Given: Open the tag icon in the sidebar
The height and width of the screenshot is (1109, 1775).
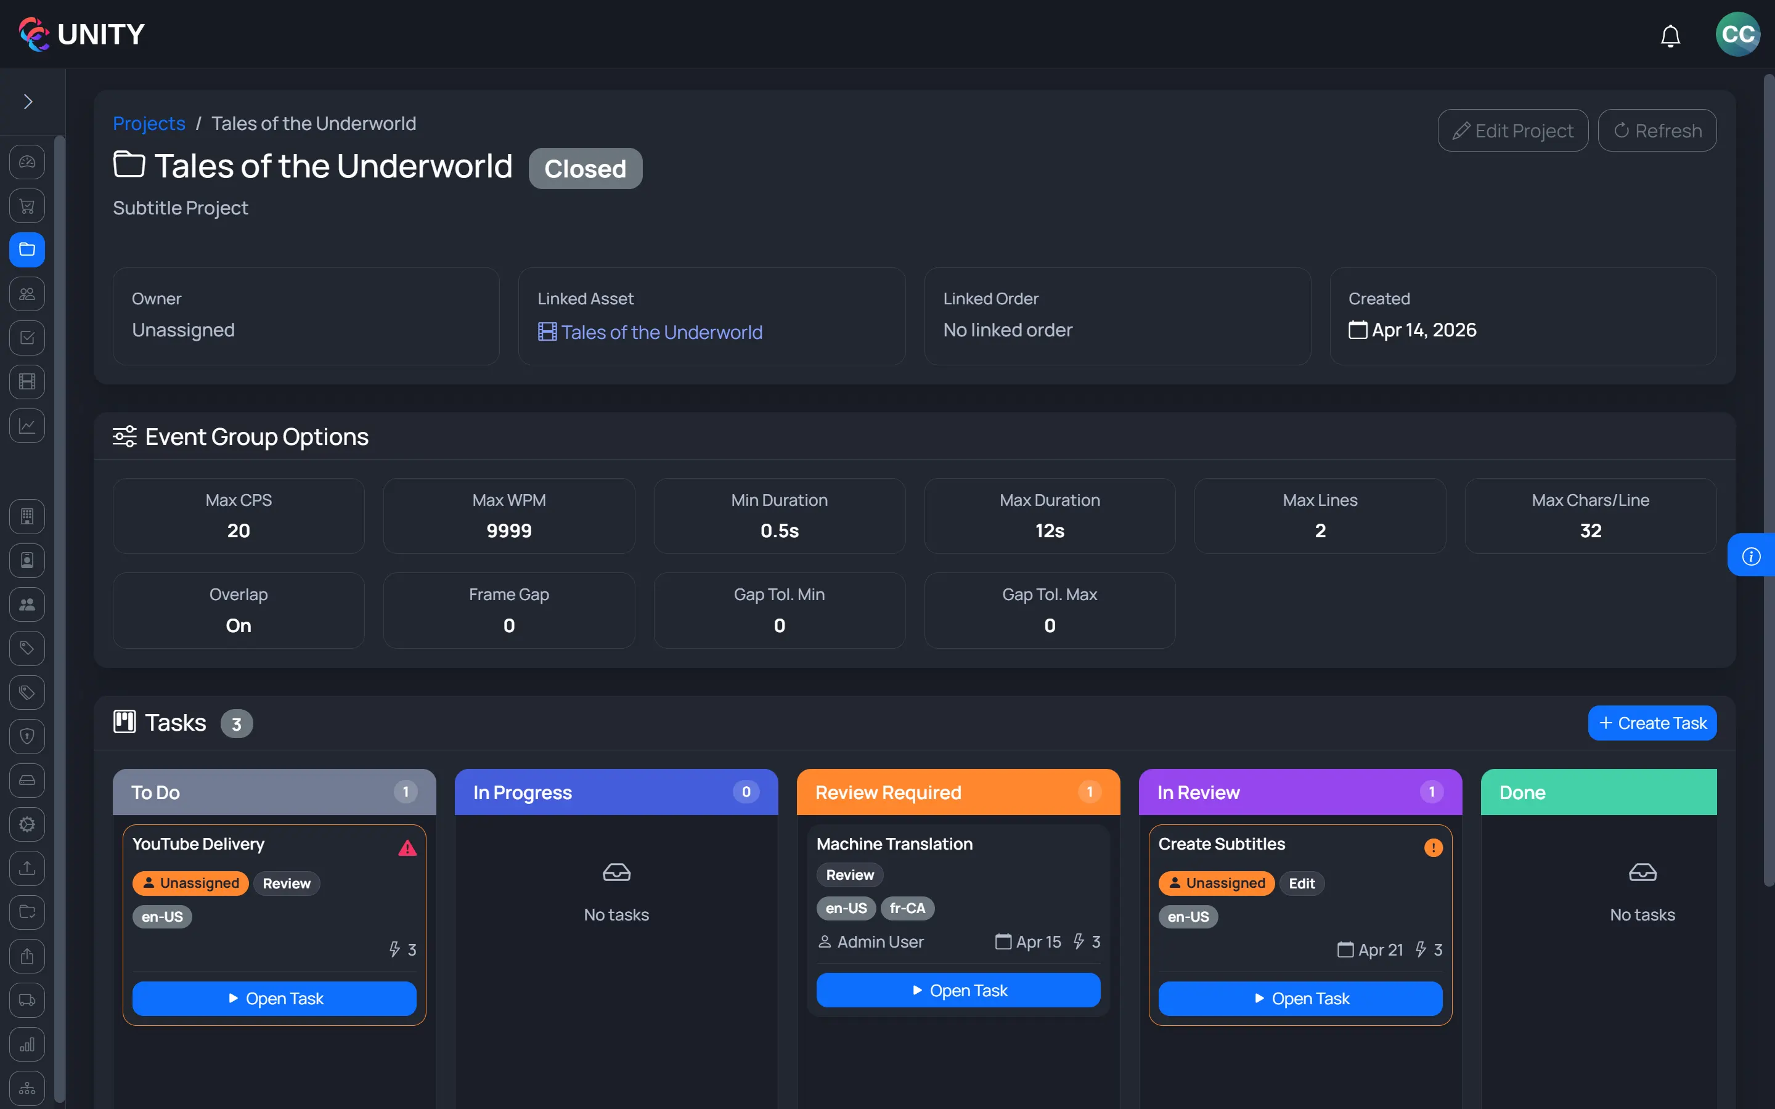Looking at the screenshot, I should 27,648.
